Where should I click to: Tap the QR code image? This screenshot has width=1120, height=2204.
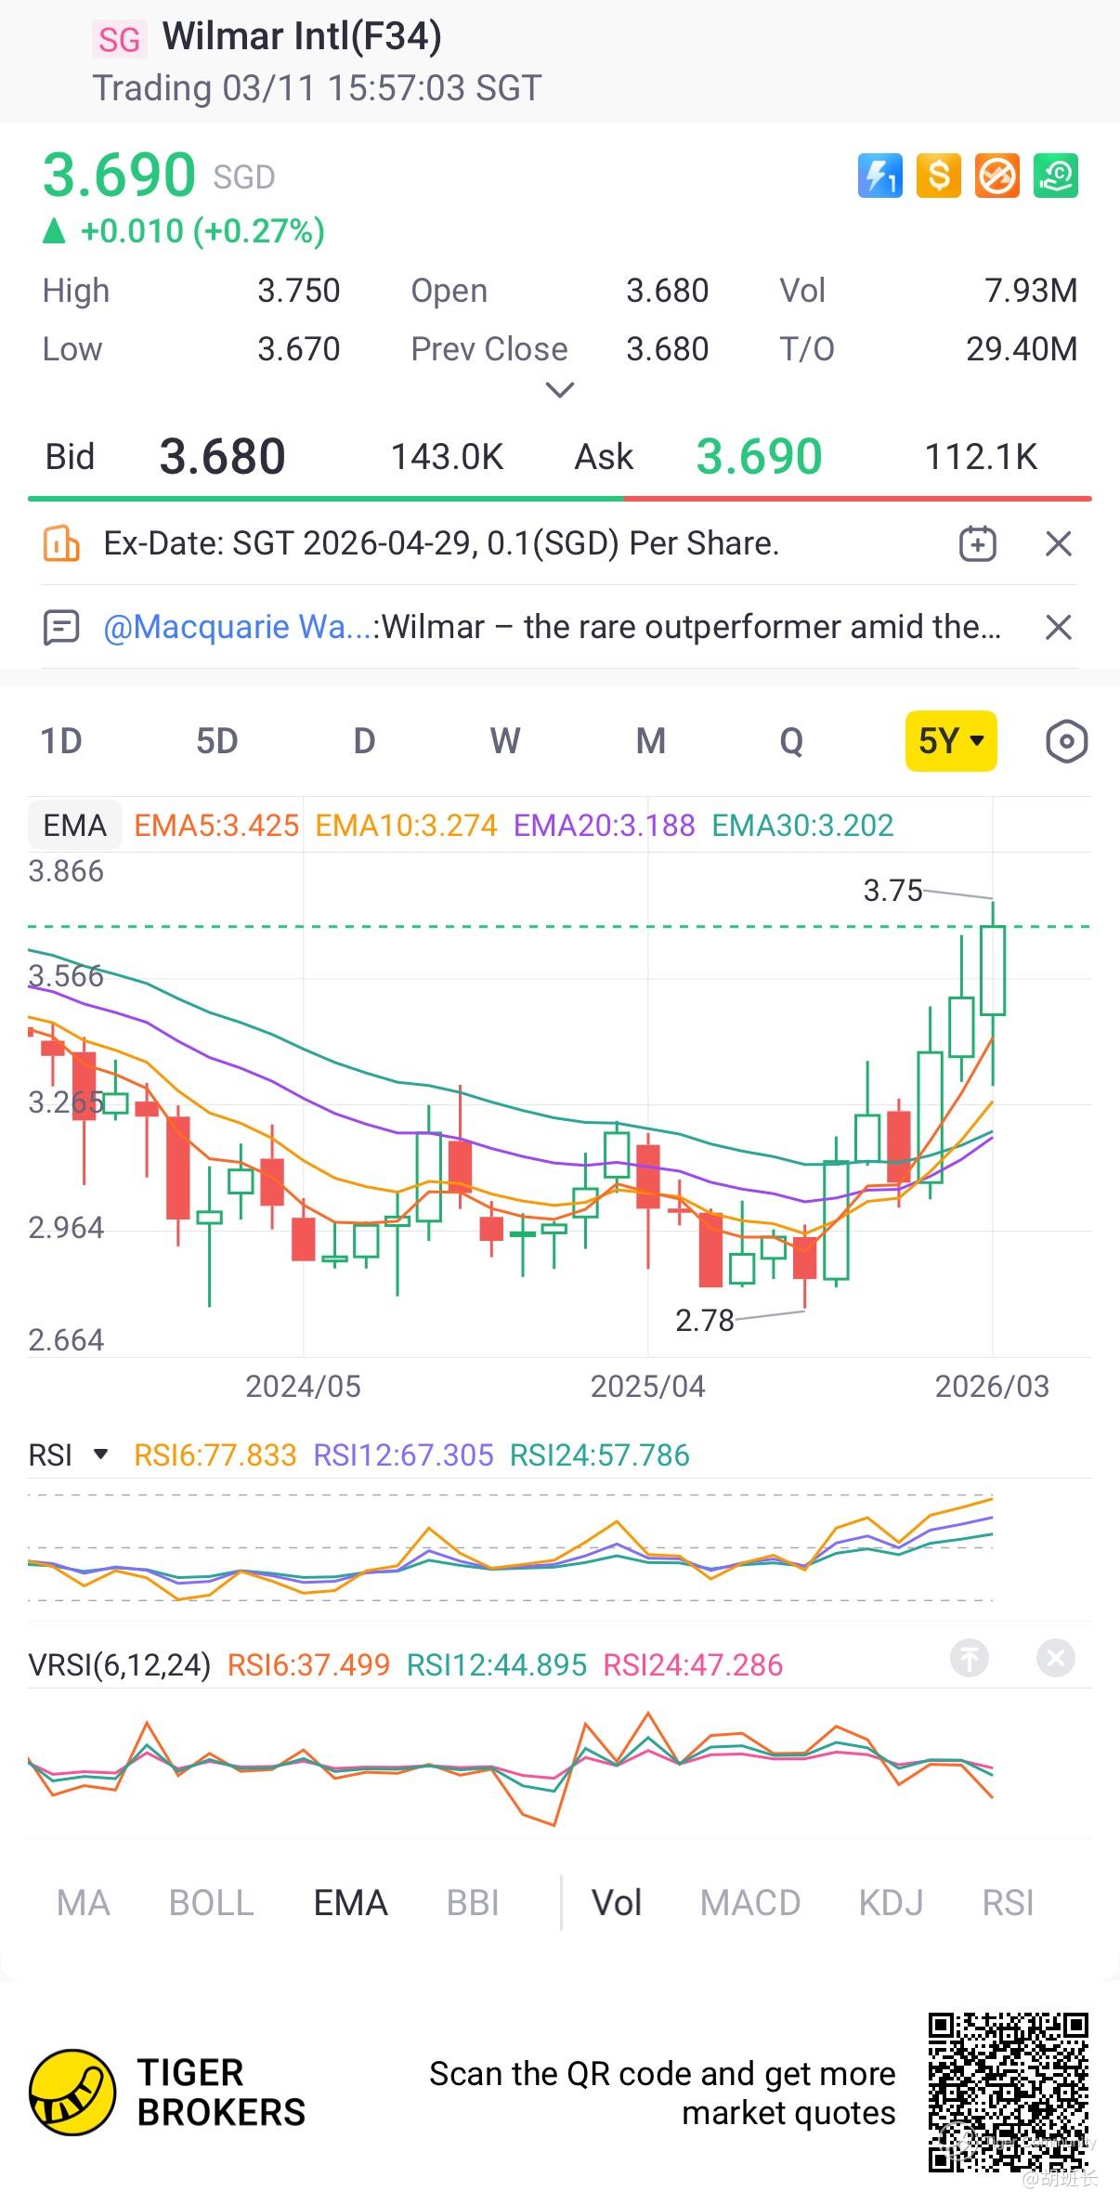pyautogui.click(x=1009, y=2093)
